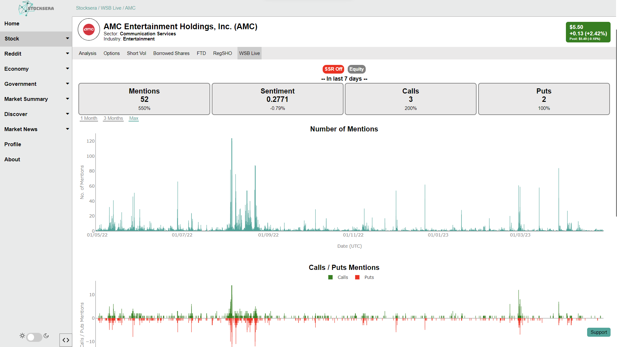The image size is (617, 347).
Task: Open the Borrowed Shares tab
Action: tap(171, 53)
